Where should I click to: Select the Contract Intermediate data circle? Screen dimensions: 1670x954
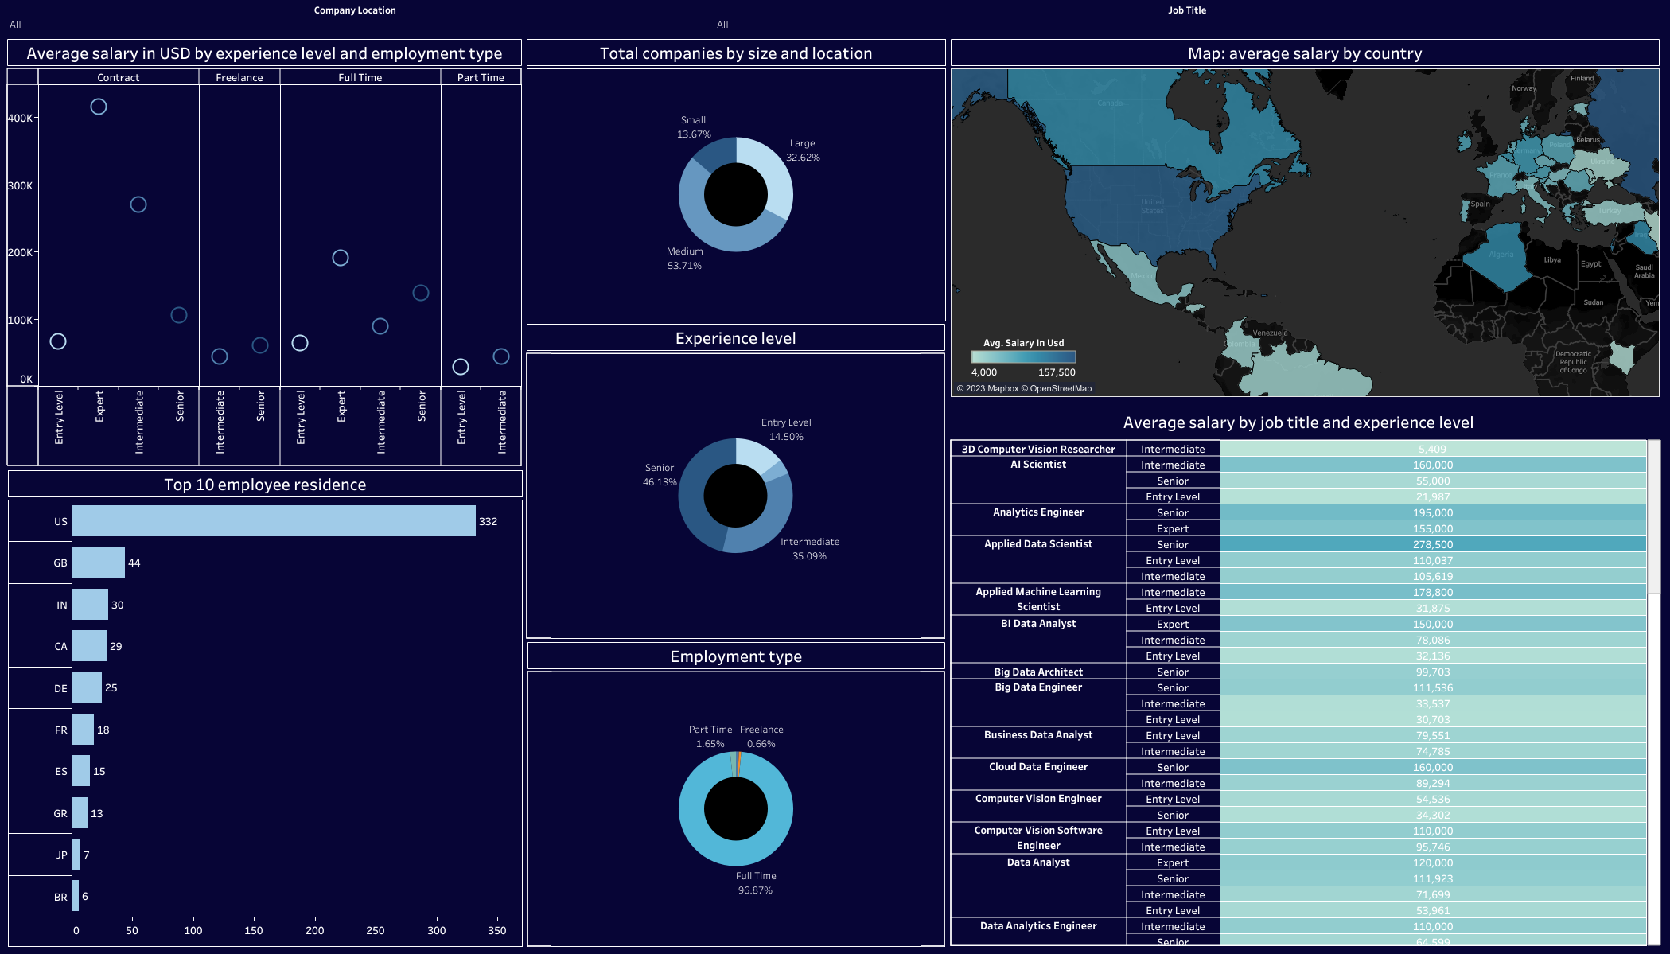138,204
